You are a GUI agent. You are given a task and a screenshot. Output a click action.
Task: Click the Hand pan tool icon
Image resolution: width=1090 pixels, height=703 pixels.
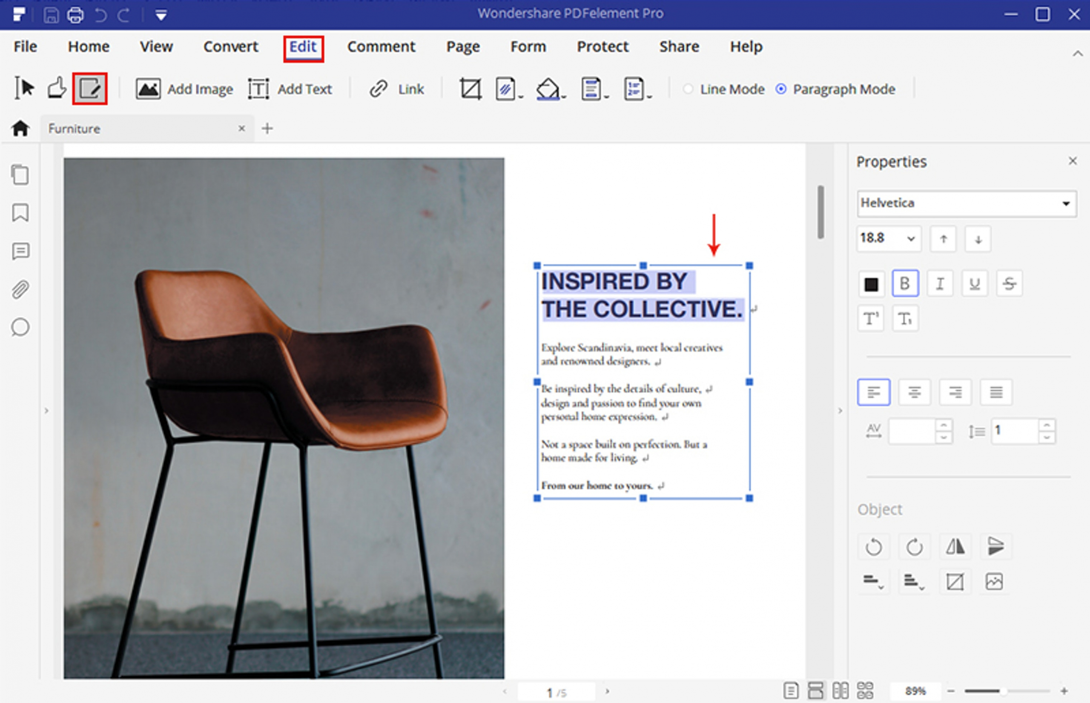(x=57, y=88)
